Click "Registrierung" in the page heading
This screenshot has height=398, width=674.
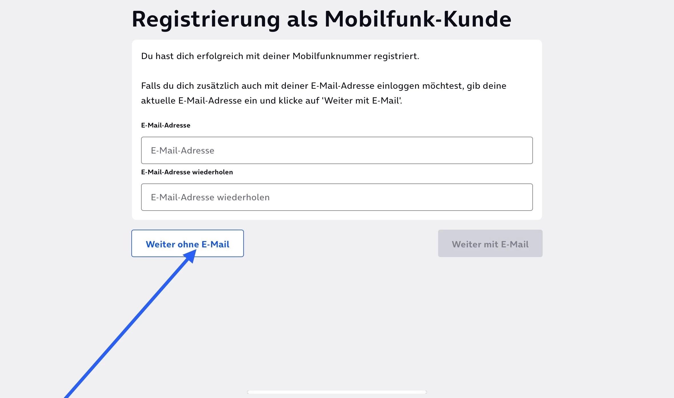pyautogui.click(x=206, y=19)
